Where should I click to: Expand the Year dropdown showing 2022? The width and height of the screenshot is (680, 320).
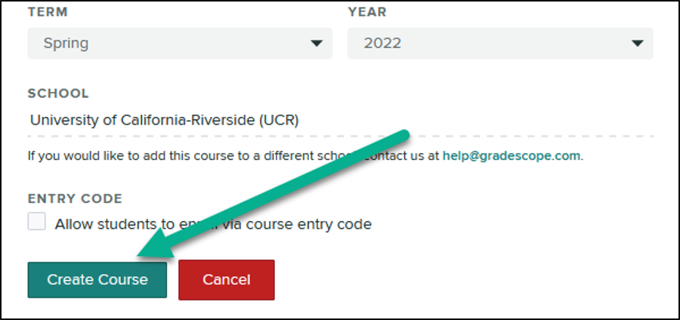499,44
